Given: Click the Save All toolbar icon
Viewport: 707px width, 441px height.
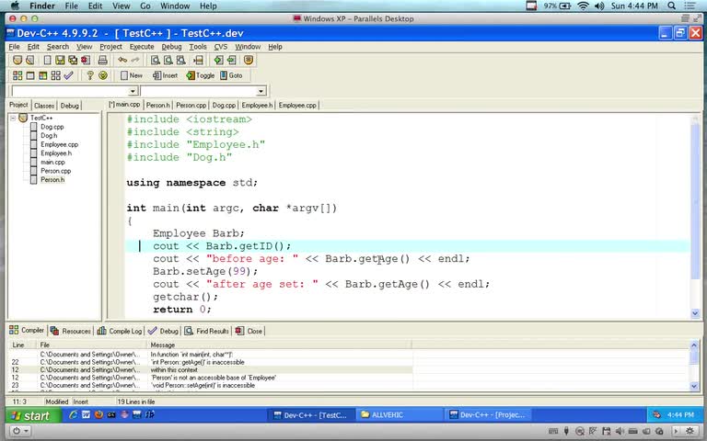Looking at the screenshot, I should click(73, 60).
